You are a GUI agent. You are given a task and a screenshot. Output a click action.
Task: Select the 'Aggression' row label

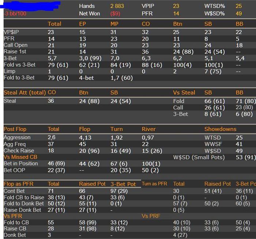(17, 137)
